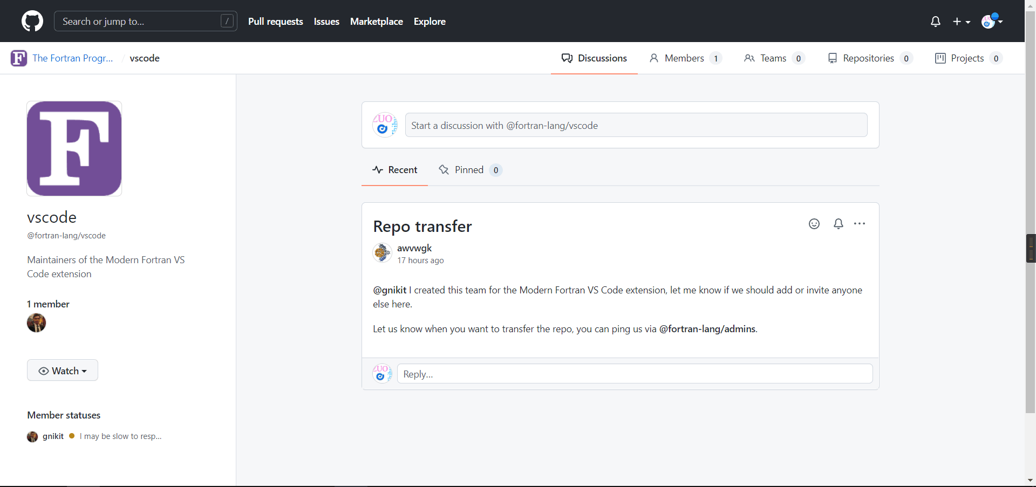Screen dimensions: 1036x487
Task: Click the vertical scrollbar thumb
Action: [1031, 212]
